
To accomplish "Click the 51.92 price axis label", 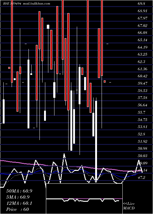I will 143,142.
